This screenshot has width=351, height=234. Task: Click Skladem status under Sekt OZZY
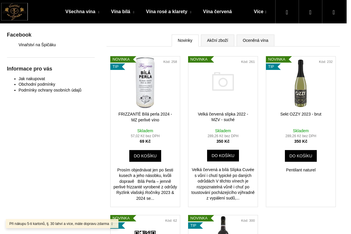[301, 131]
